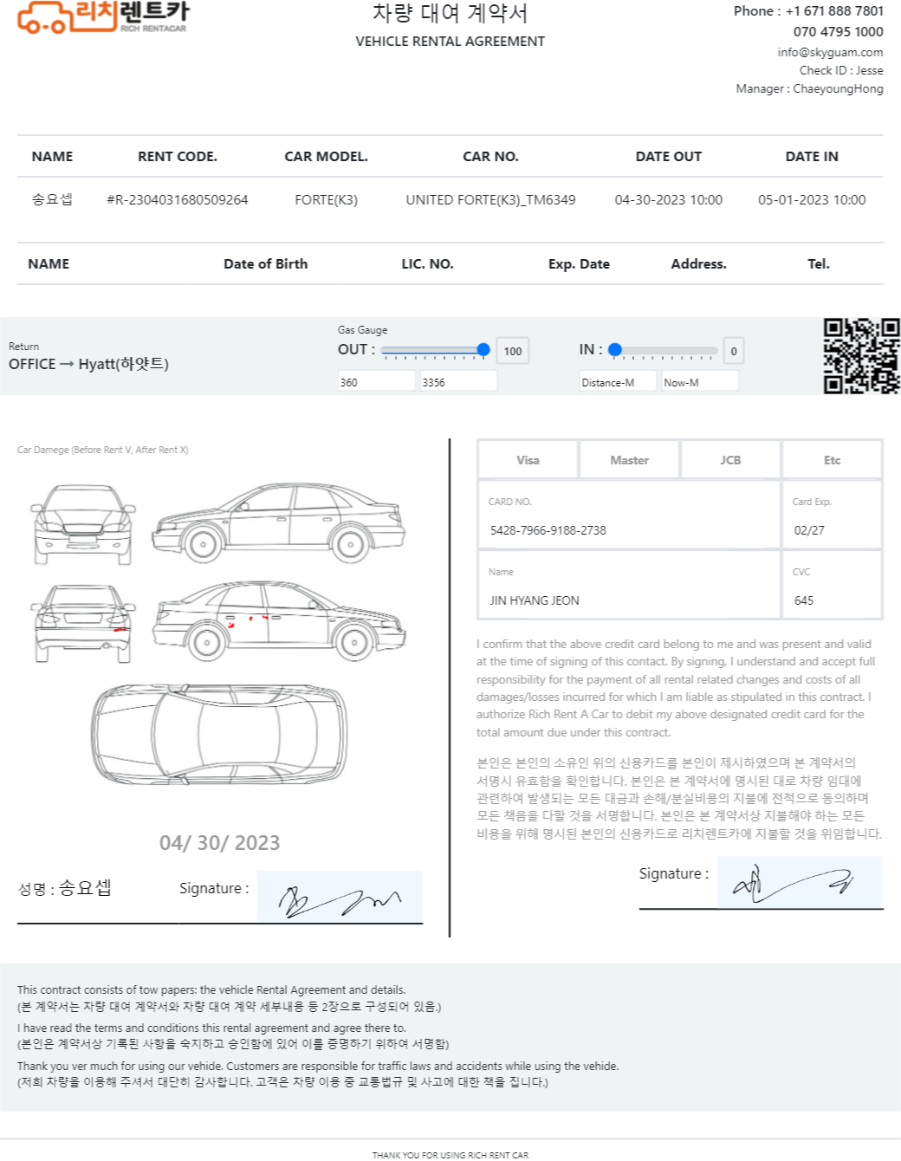The image size is (901, 1161).
Task: Click phone number 070 4795 1000
Action: pyautogui.click(x=838, y=32)
